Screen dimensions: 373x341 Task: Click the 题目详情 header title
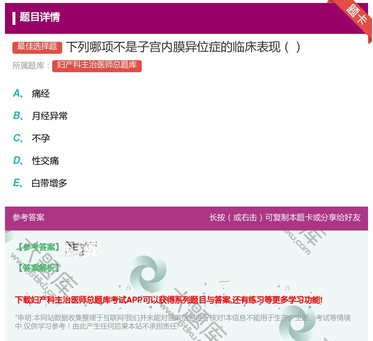pos(40,17)
